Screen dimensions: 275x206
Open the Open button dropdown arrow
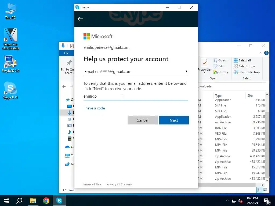click(228, 60)
